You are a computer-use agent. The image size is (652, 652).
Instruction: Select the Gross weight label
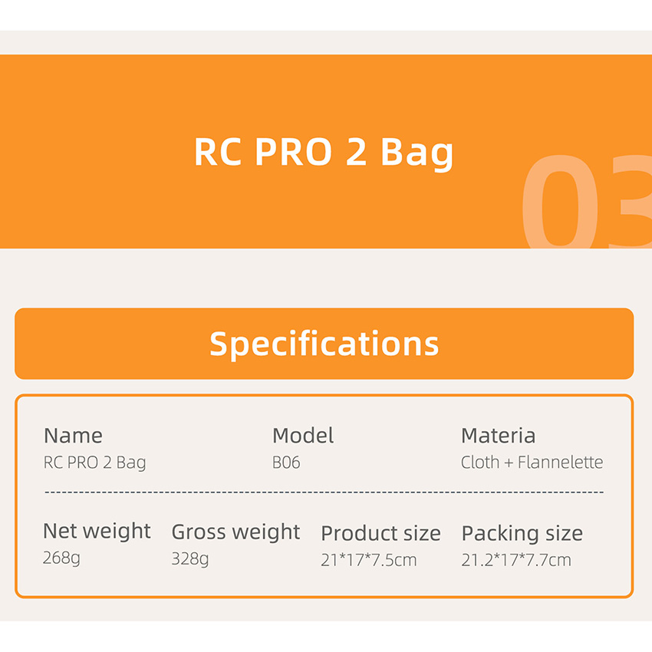click(x=235, y=532)
